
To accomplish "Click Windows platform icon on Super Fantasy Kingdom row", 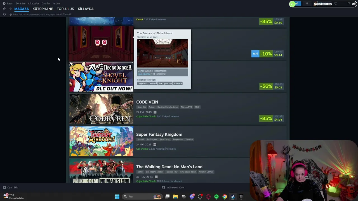I will tap(155, 145).
